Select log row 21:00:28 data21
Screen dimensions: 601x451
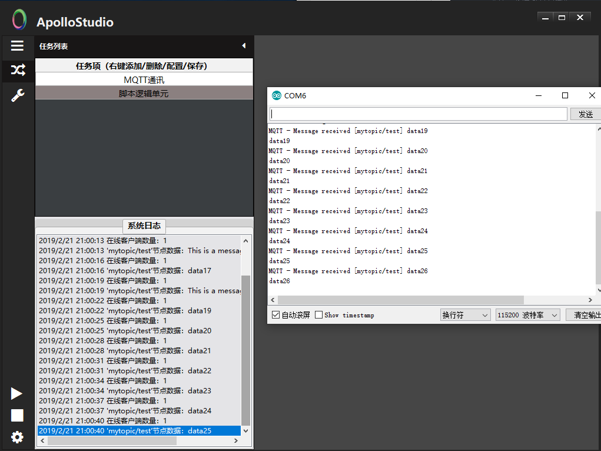(139, 350)
